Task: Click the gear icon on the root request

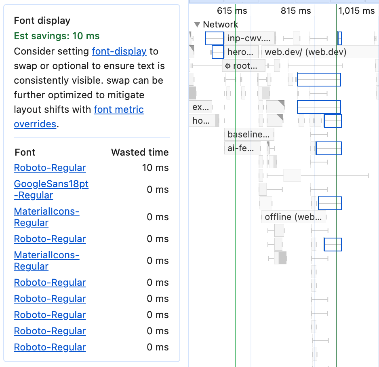Action: coord(229,65)
